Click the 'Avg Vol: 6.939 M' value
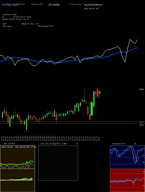 pyautogui.click(x=93, y=5)
